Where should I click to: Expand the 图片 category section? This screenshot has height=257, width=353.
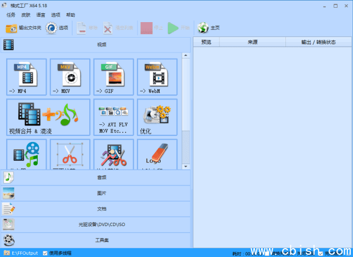96,193
